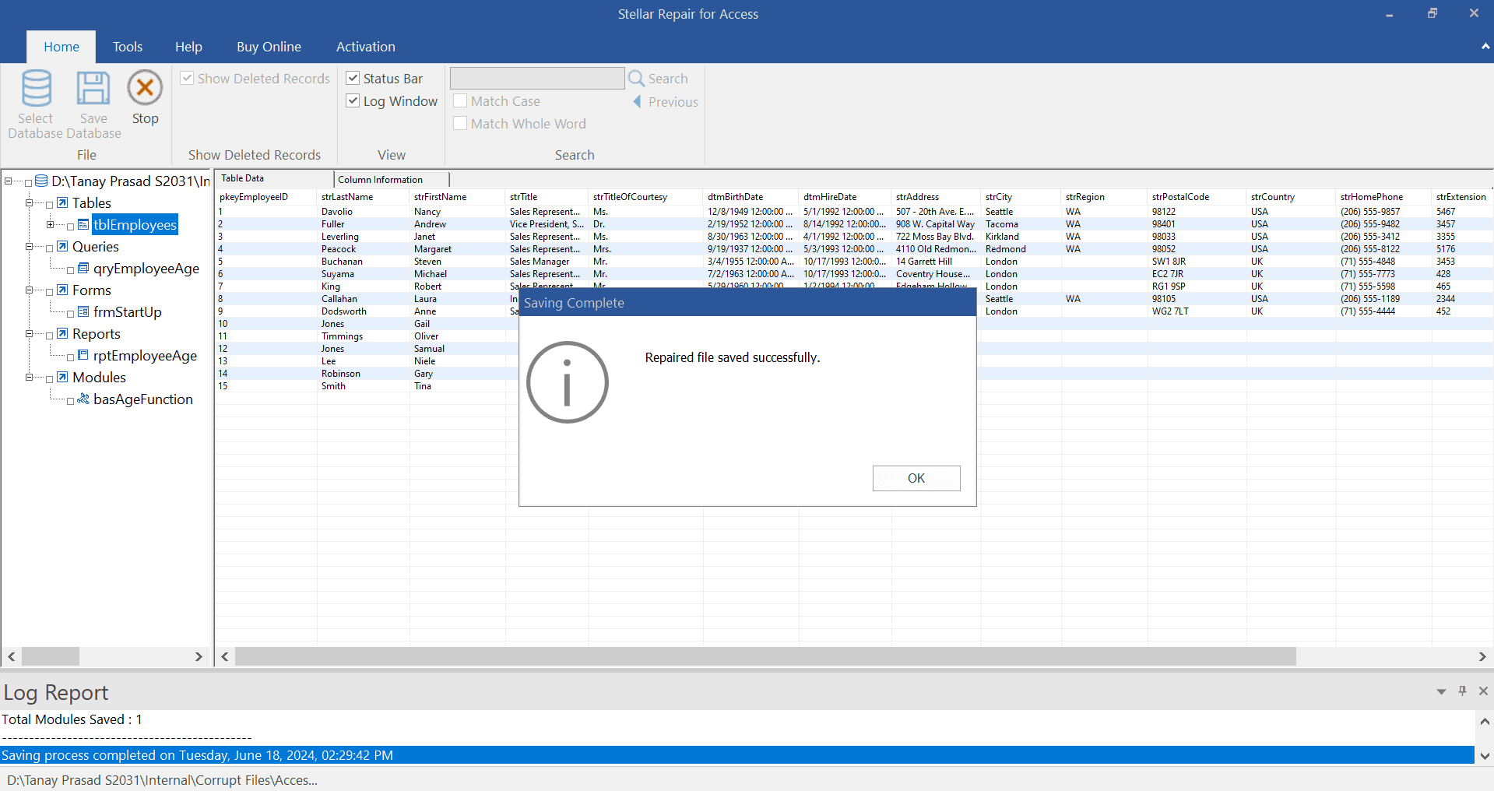The image size is (1494, 791).
Task: Select the qryEmployeeAge query in tree
Action: [x=146, y=269]
